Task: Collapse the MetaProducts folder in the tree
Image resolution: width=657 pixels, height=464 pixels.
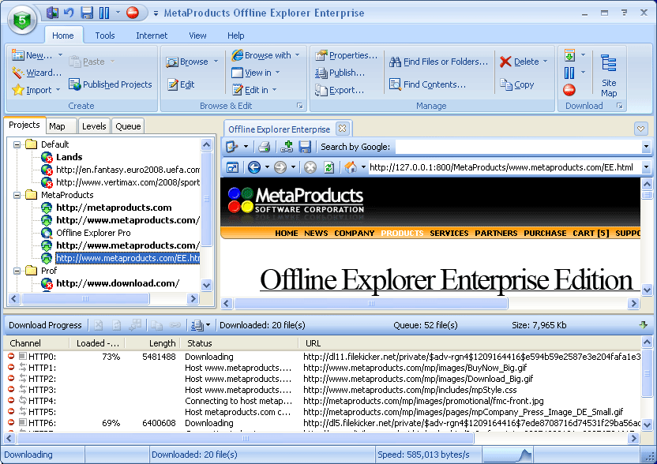Action: pyautogui.click(x=17, y=195)
